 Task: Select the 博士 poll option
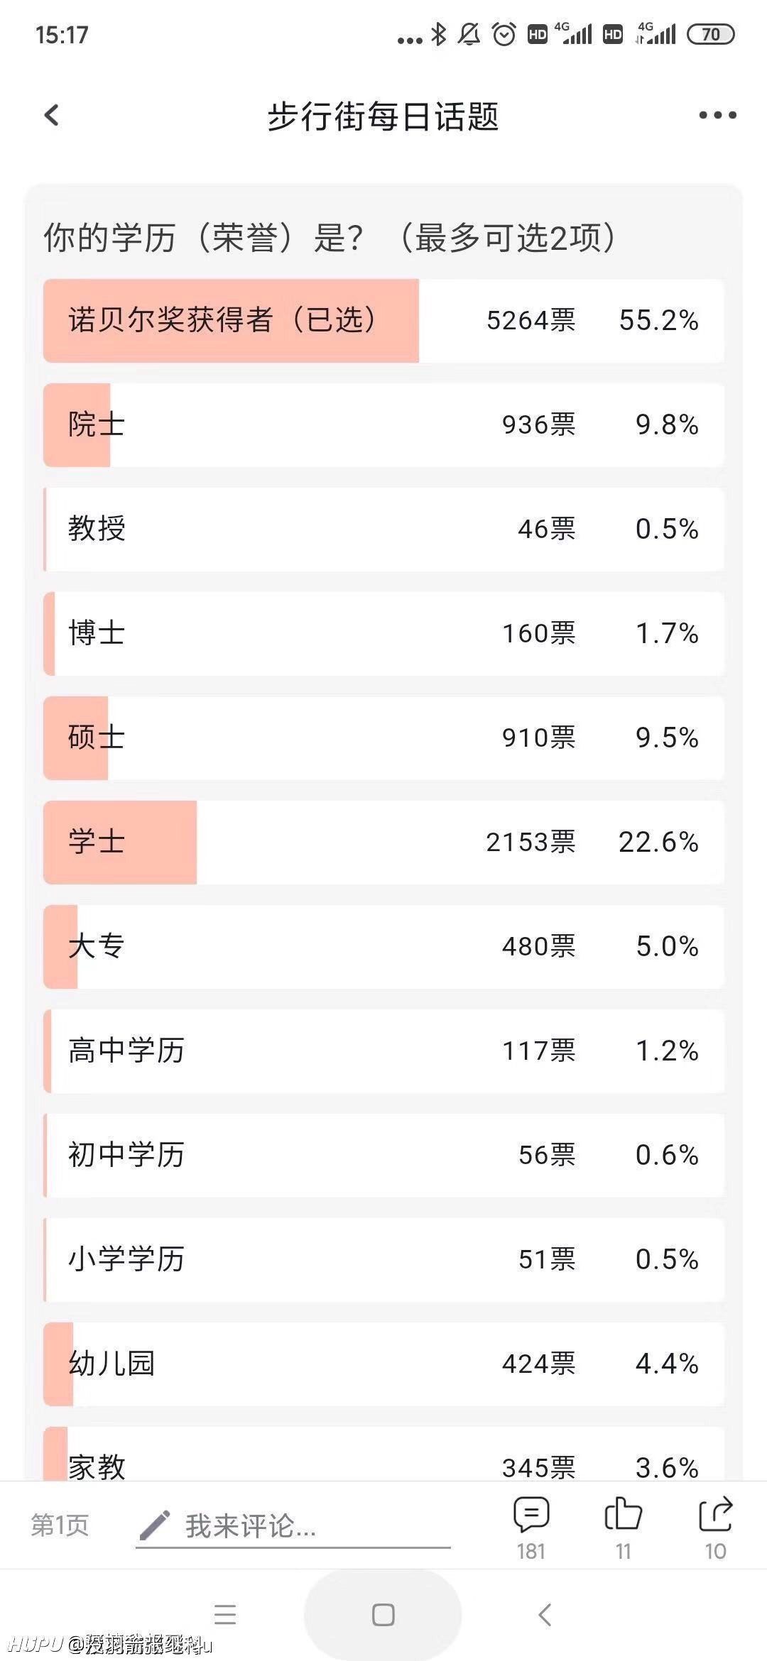point(383,634)
